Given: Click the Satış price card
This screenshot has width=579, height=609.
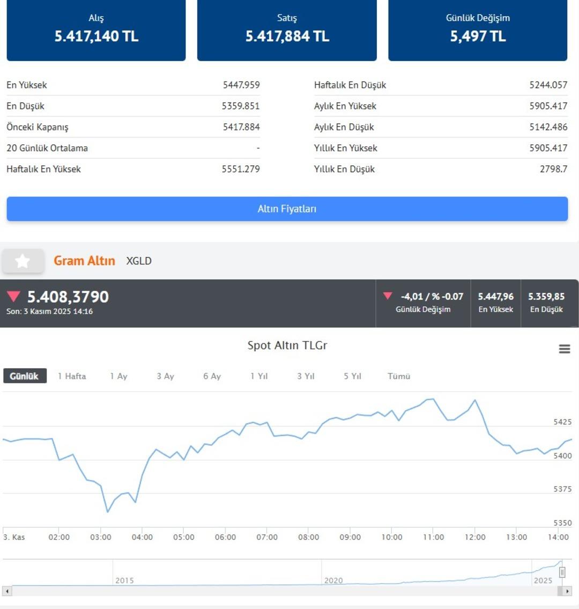Looking at the screenshot, I should click(x=287, y=30).
